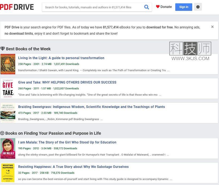Click the Best Books of the Week heading

point(28,49)
